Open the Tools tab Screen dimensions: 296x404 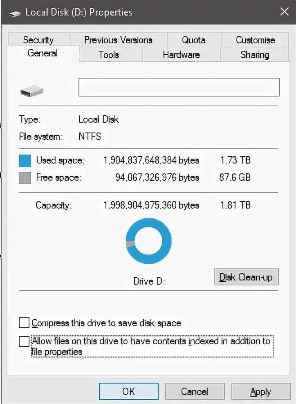click(109, 54)
